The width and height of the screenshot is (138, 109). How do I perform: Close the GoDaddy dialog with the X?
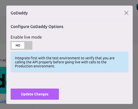tap(126, 13)
